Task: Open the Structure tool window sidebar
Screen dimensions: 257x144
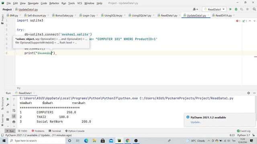Action: pos(2,104)
